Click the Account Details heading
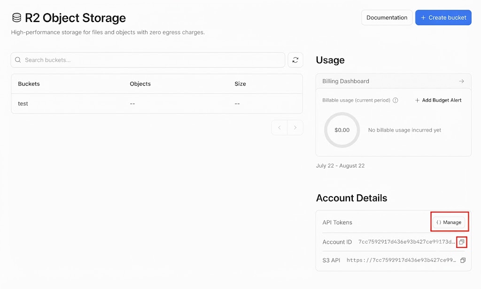This screenshot has width=481, height=289. [351, 198]
